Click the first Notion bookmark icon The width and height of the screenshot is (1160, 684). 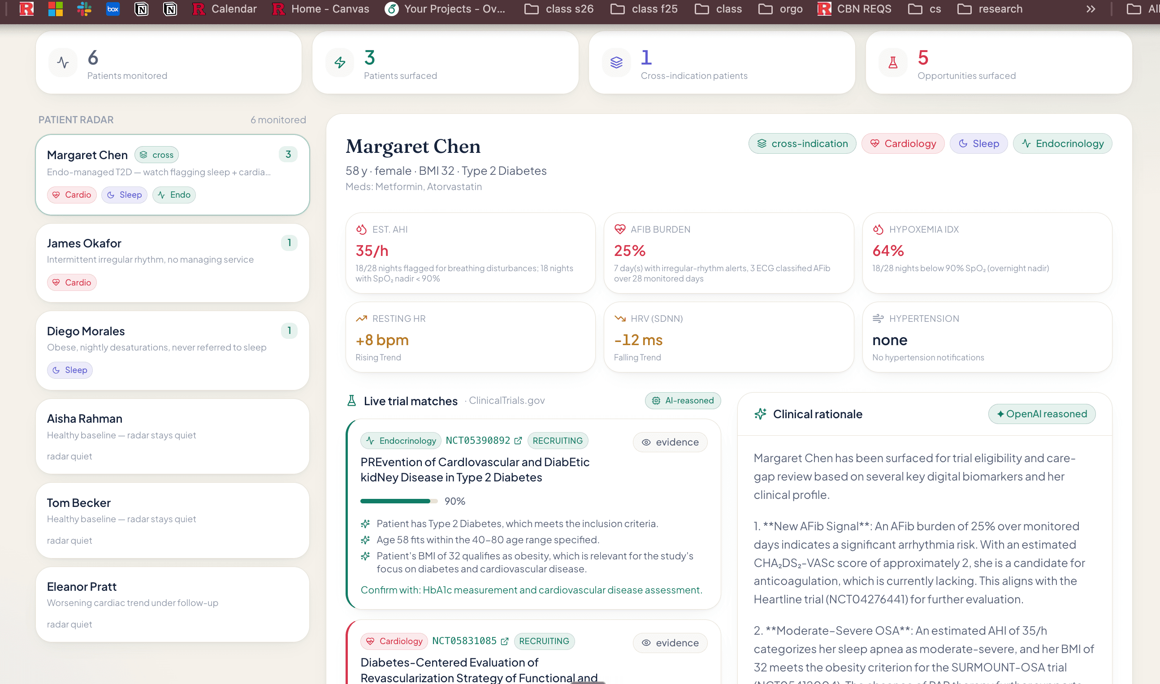coord(142,9)
